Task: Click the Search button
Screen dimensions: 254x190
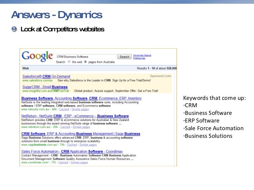Action: click(125, 57)
